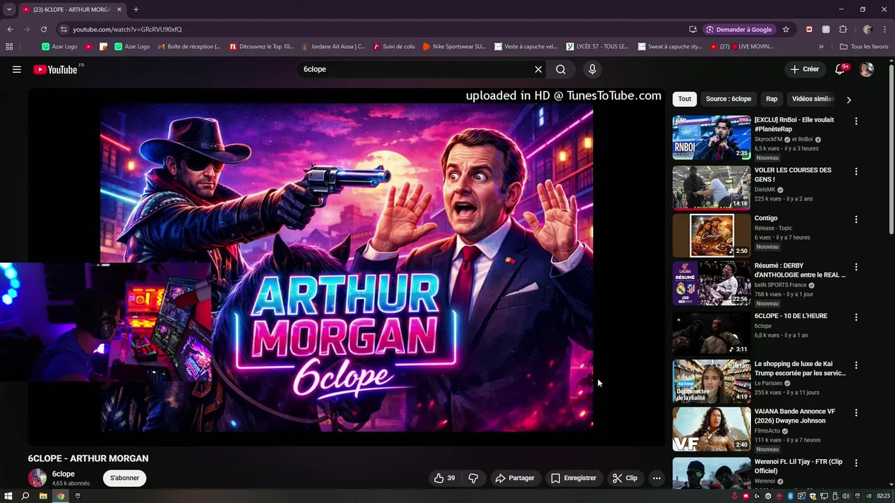Open VAIANA Bande Annonce thumbnail

(711, 429)
